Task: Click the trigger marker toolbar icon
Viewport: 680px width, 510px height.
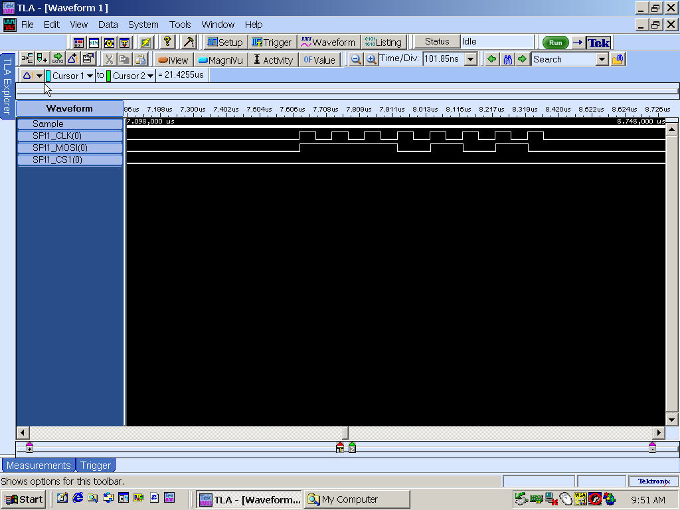Action: click(x=124, y=42)
